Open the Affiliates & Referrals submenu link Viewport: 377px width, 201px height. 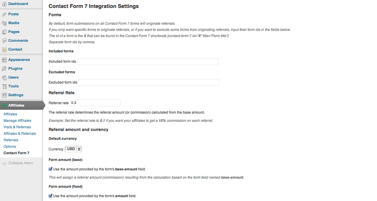pos(20,134)
